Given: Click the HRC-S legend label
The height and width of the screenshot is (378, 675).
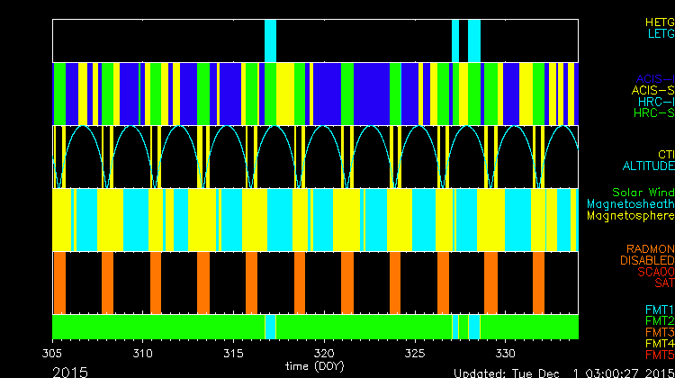Looking at the screenshot, I should [653, 113].
